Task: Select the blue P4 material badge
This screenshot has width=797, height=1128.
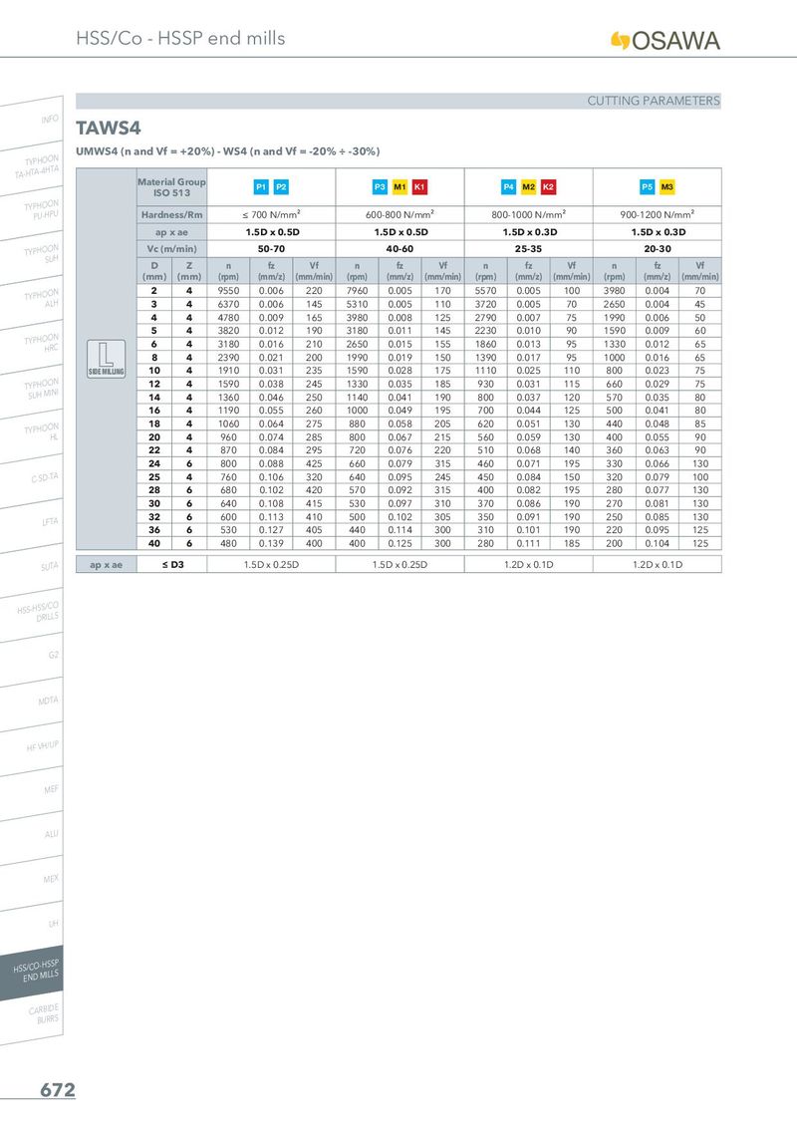Action: pyautogui.click(x=508, y=187)
